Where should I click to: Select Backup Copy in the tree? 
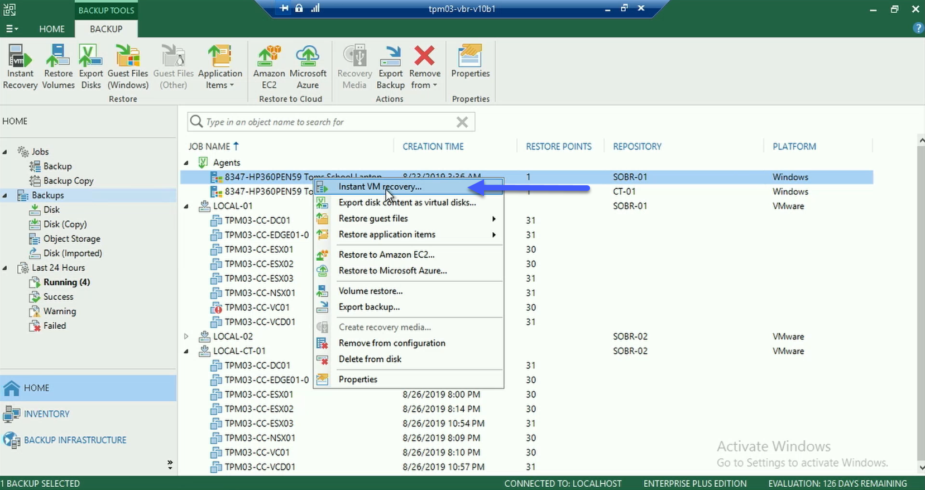(x=68, y=181)
